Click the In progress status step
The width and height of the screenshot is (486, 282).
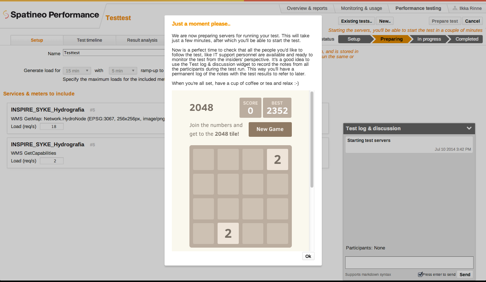tap(429, 39)
